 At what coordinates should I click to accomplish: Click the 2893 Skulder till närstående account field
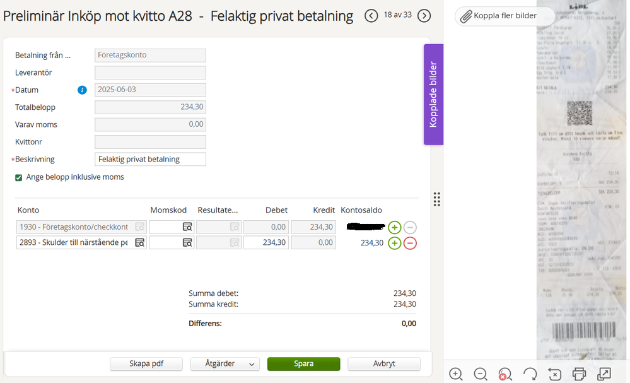pos(81,243)
